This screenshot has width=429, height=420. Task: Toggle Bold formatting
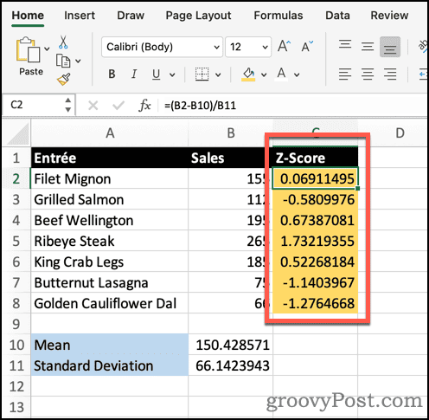tap(112, 74)
